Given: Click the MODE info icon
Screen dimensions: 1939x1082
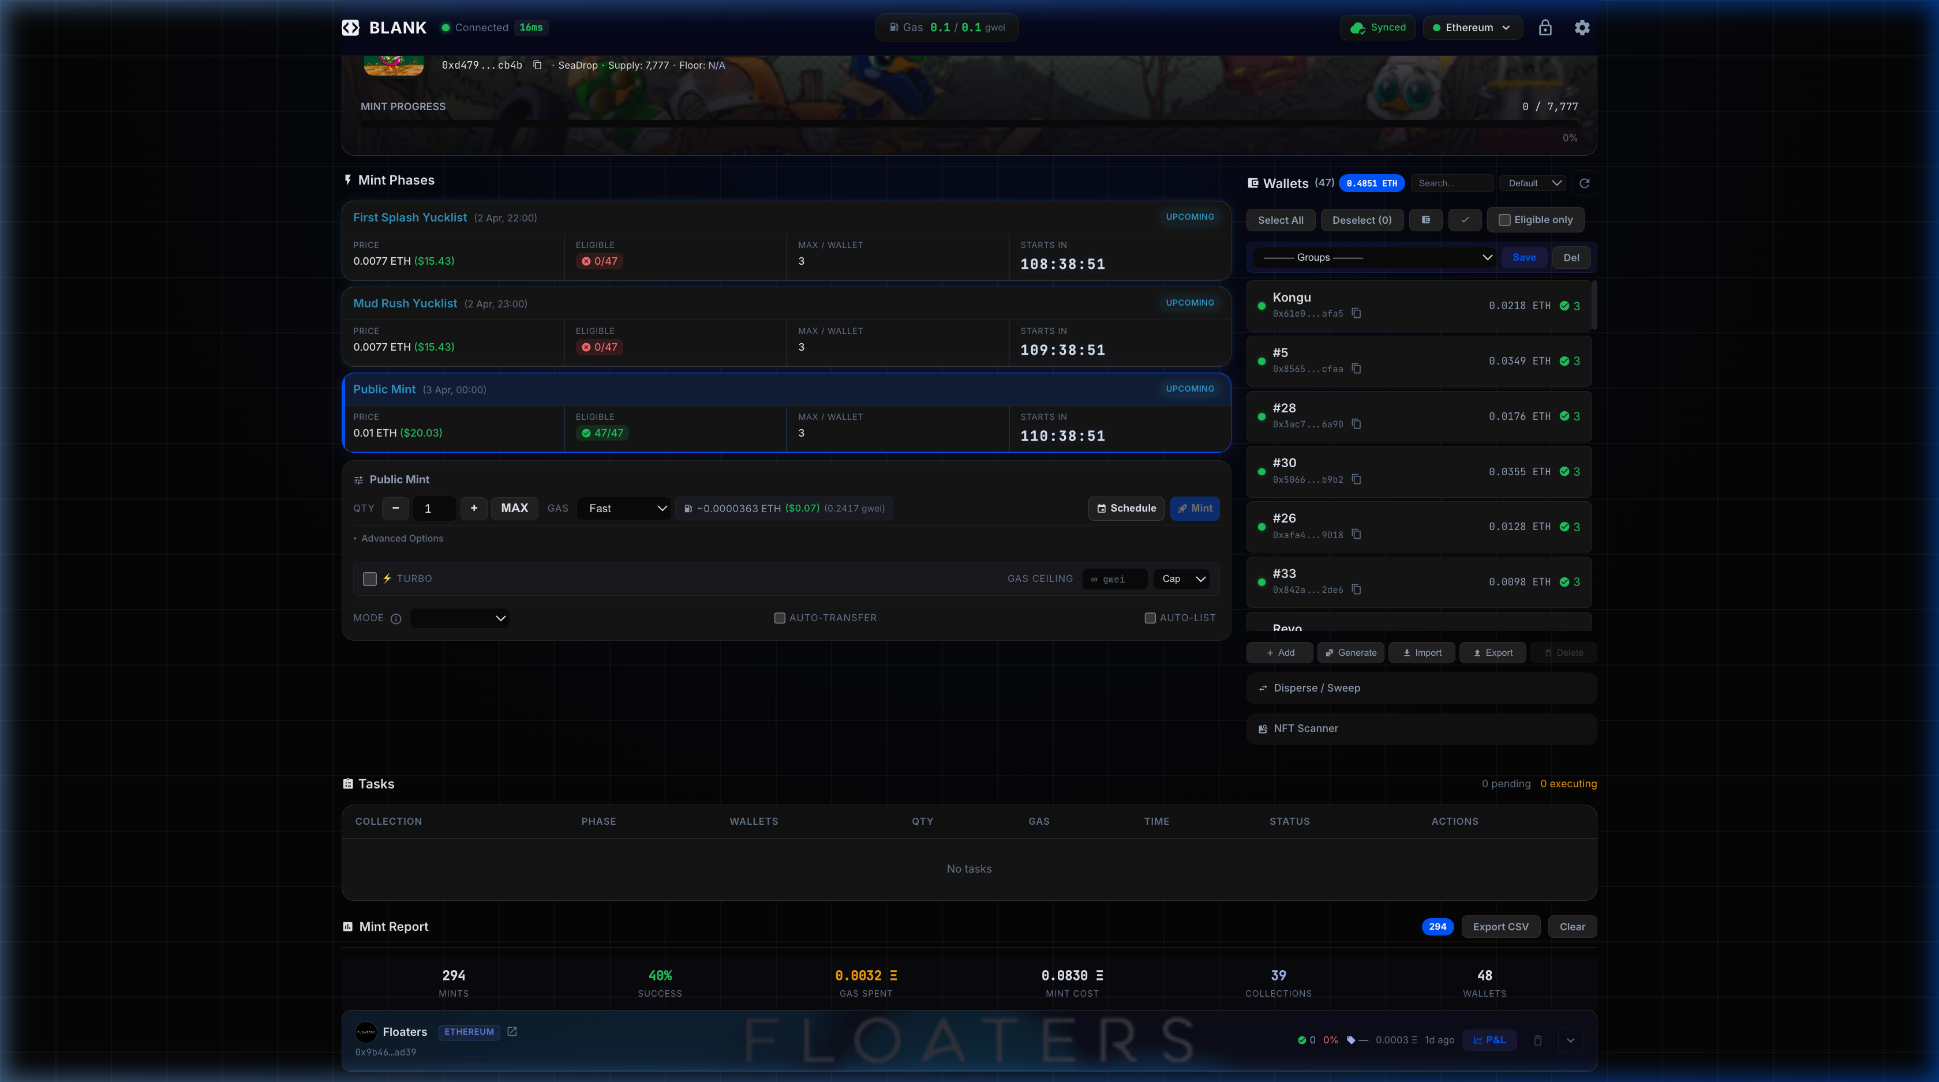Looking at the screenshot, I should point(396,618).
